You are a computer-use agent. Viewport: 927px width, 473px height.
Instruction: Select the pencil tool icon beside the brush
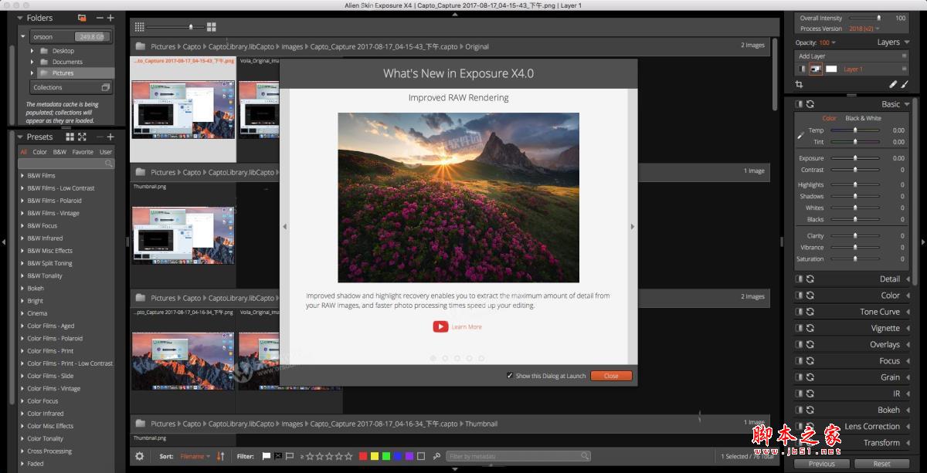pos(893,84)
